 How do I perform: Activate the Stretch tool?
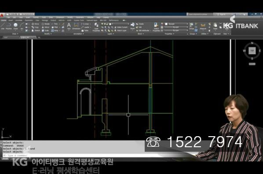36,30
